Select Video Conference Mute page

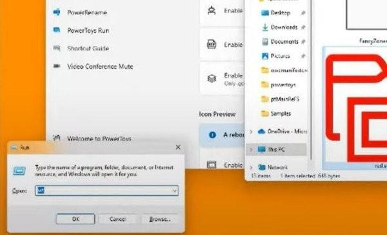[x=100, y=66]
